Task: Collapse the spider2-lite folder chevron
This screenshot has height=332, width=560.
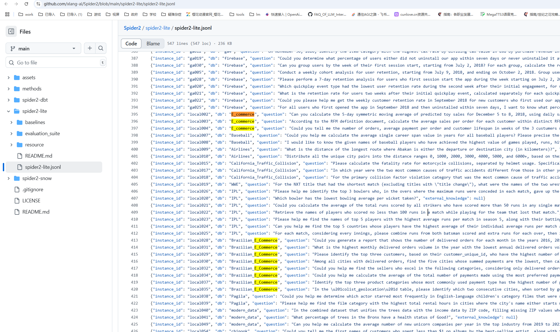Action: point(9,111)
